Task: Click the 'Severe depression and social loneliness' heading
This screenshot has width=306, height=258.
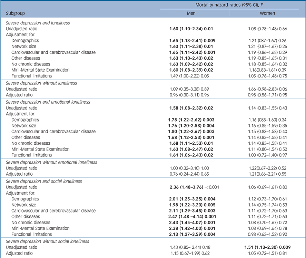Action: (46, 181)
